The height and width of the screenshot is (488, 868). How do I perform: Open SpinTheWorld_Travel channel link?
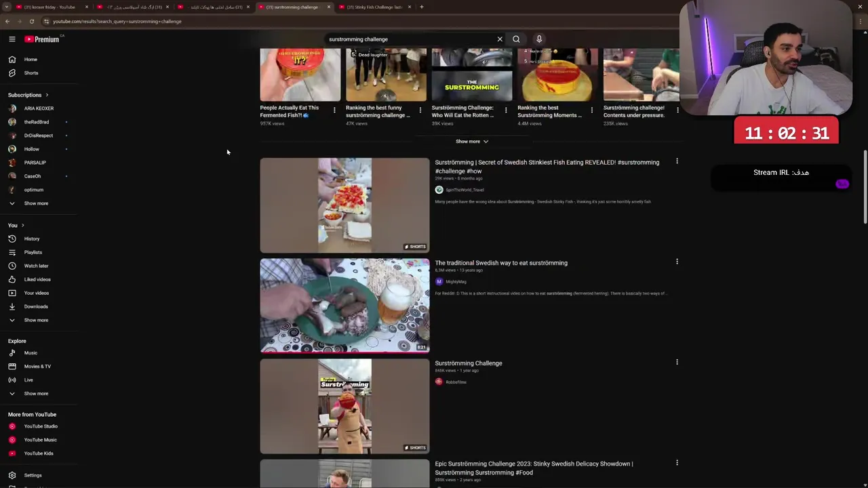[x=465, y=190]
